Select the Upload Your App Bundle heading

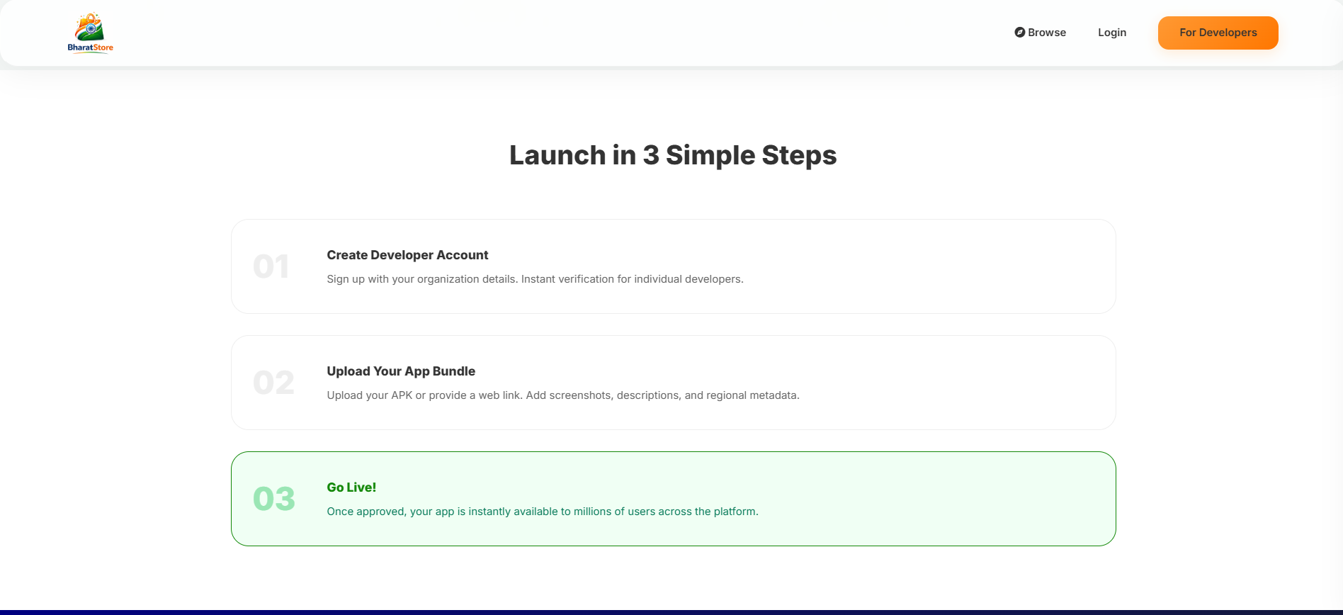click(401, 371)
